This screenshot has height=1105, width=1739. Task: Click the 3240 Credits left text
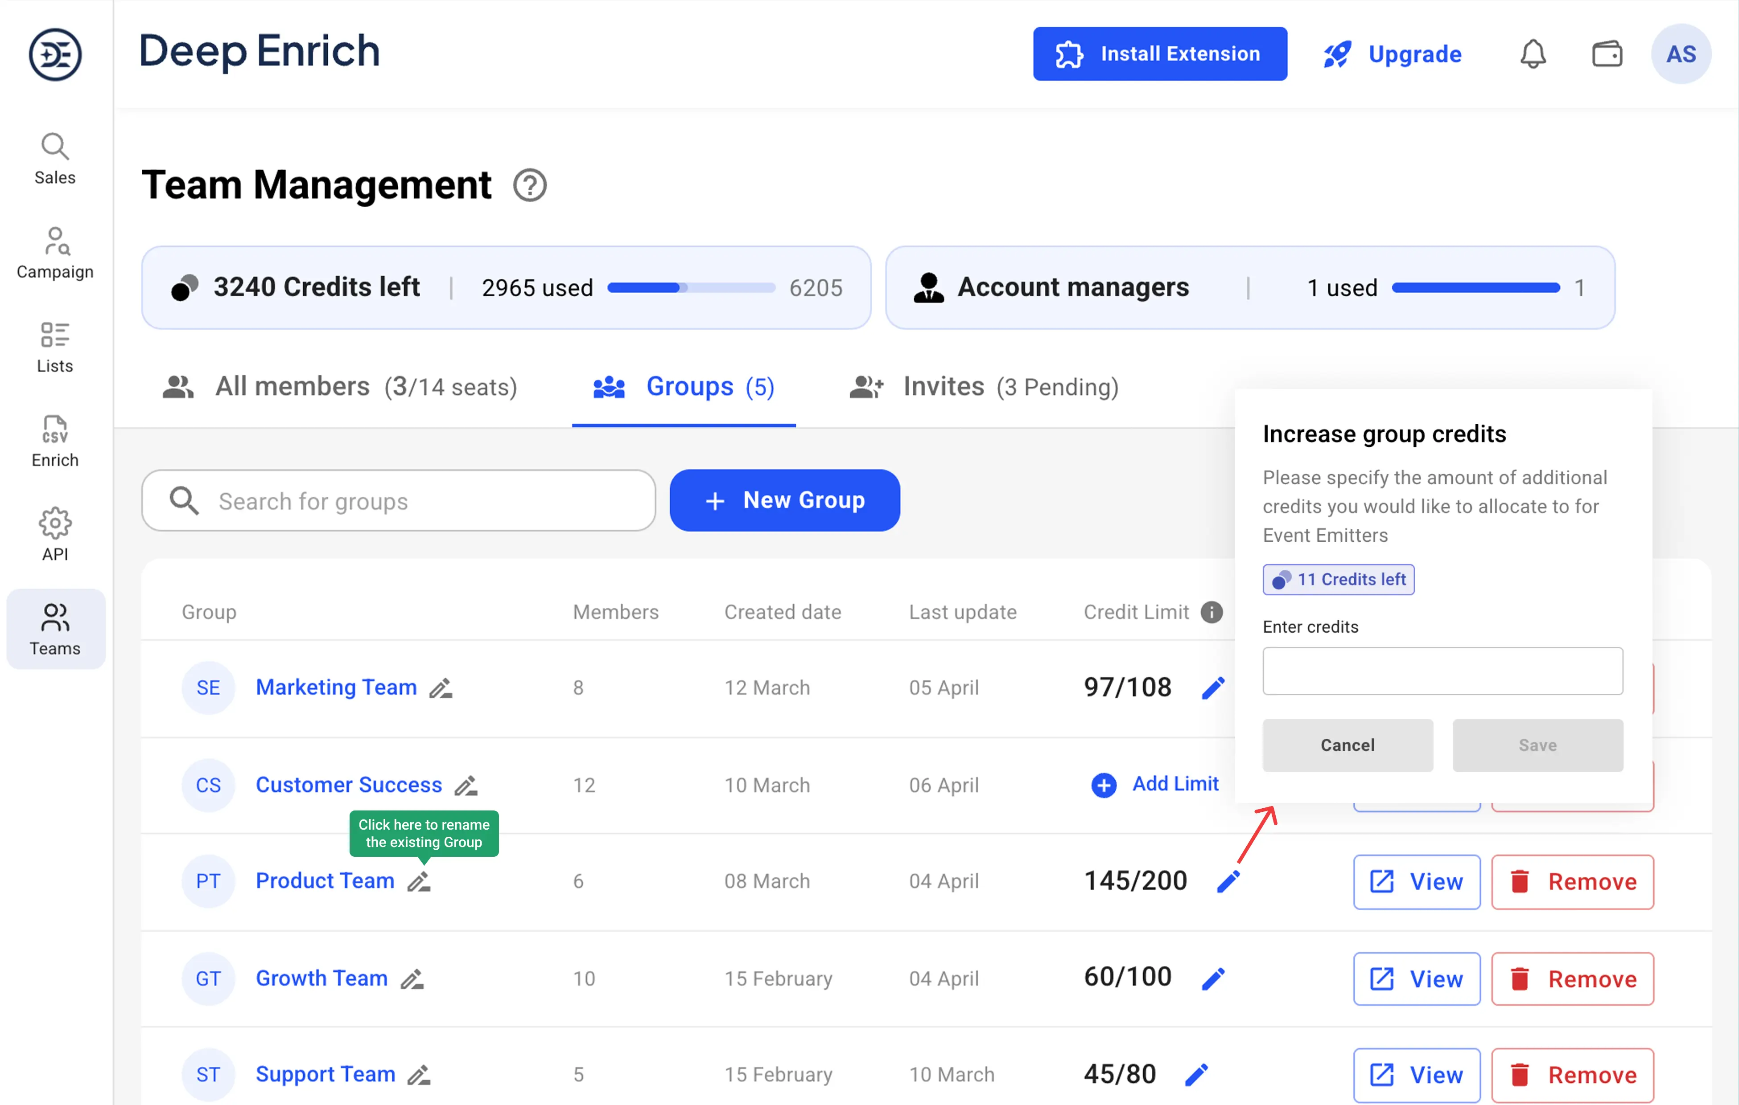pos(316,287)
